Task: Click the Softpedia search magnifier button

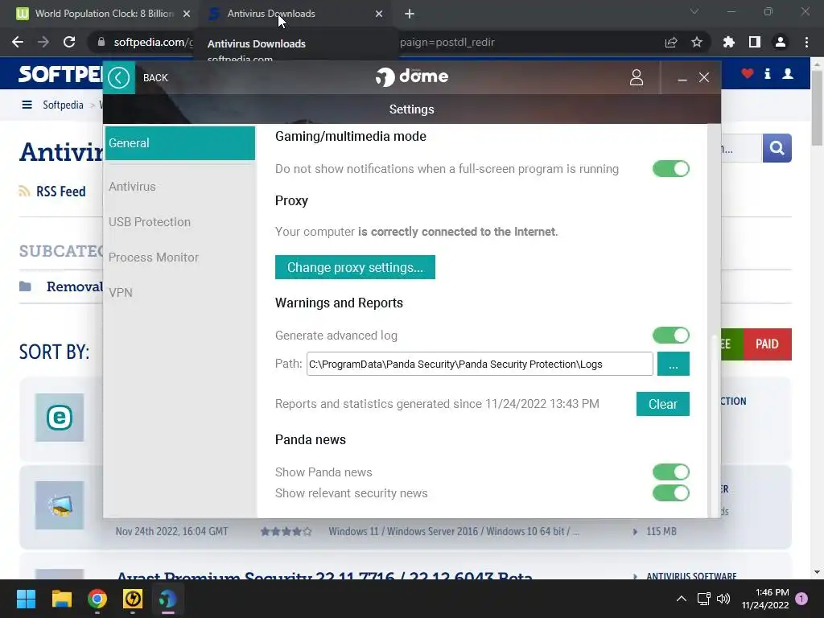Action: (777, 148)
